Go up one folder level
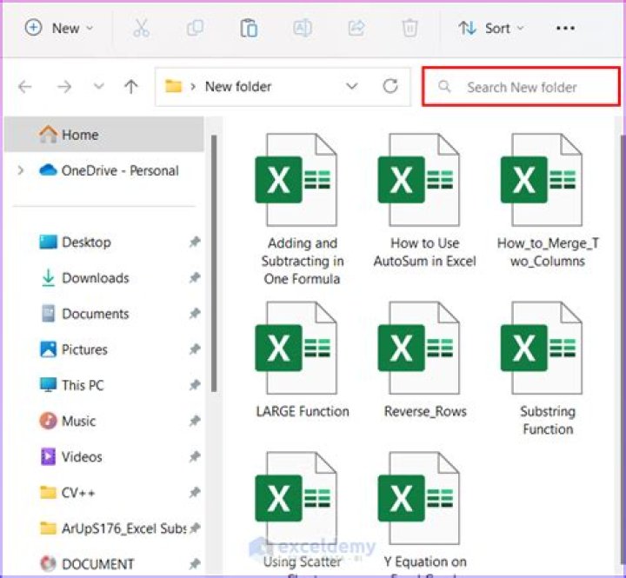 [131, 87]
